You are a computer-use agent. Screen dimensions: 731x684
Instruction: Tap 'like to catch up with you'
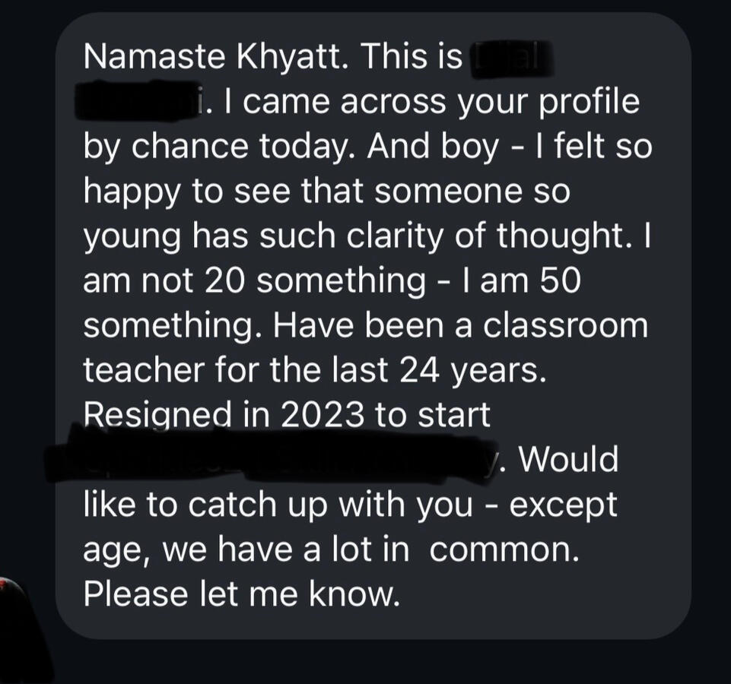[x=278, y=505]
